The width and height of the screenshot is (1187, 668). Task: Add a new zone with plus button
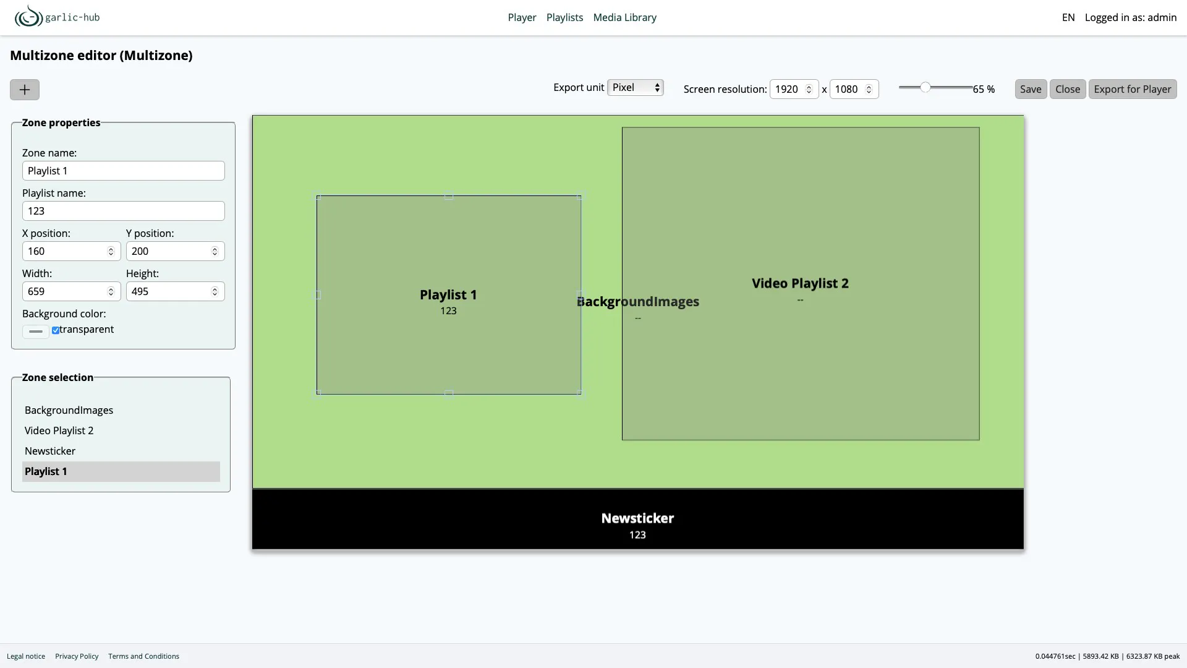[25, 90]
